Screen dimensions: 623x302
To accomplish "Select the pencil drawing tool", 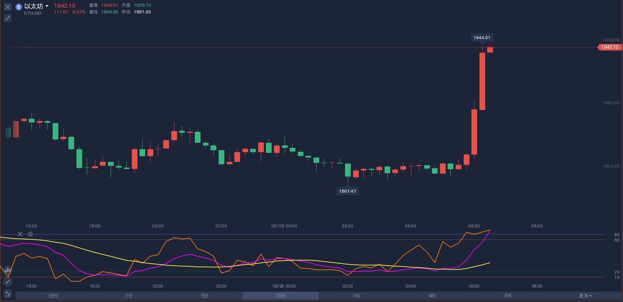I will [8, 282].
